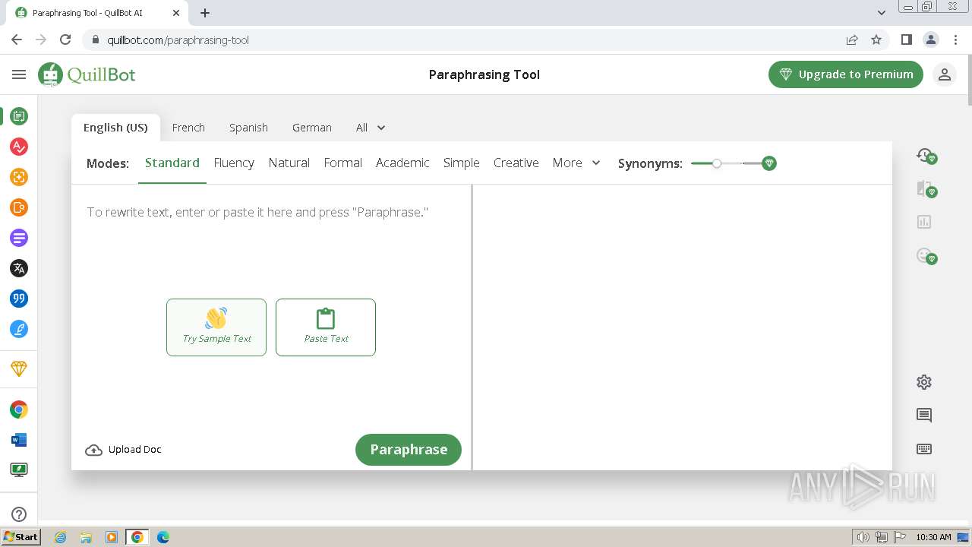Toggle Chrome side panel icon

(x=906, y=40)
